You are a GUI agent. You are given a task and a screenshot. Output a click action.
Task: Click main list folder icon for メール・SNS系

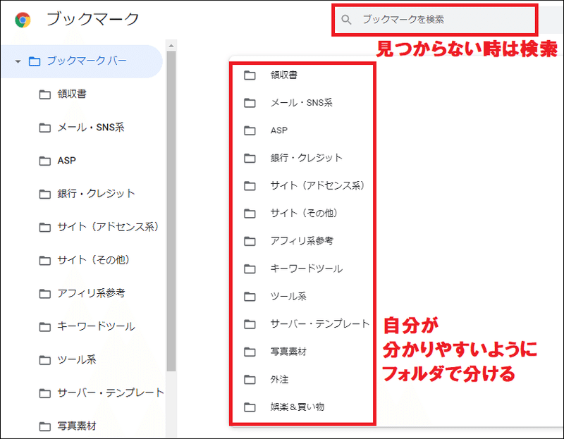point(250,103)
